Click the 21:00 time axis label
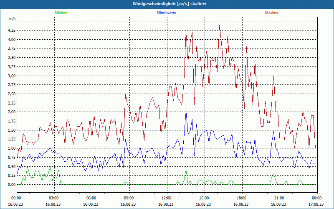 coord(280,198)
